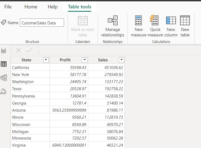
Task: Click the Quick measure lightning icon
Action: (x=155, y=20)
